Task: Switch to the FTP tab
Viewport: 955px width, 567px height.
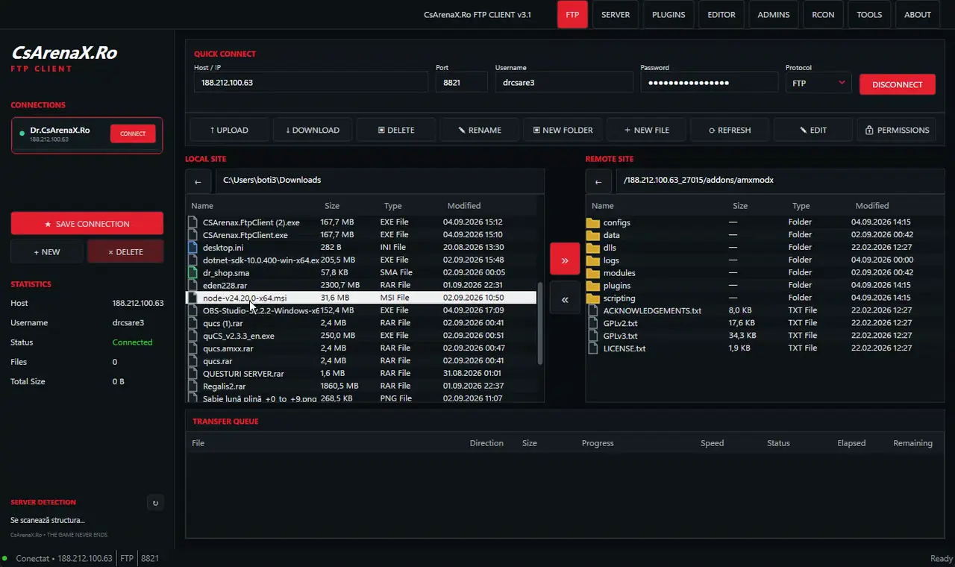Action: click(x=572, y=15)
